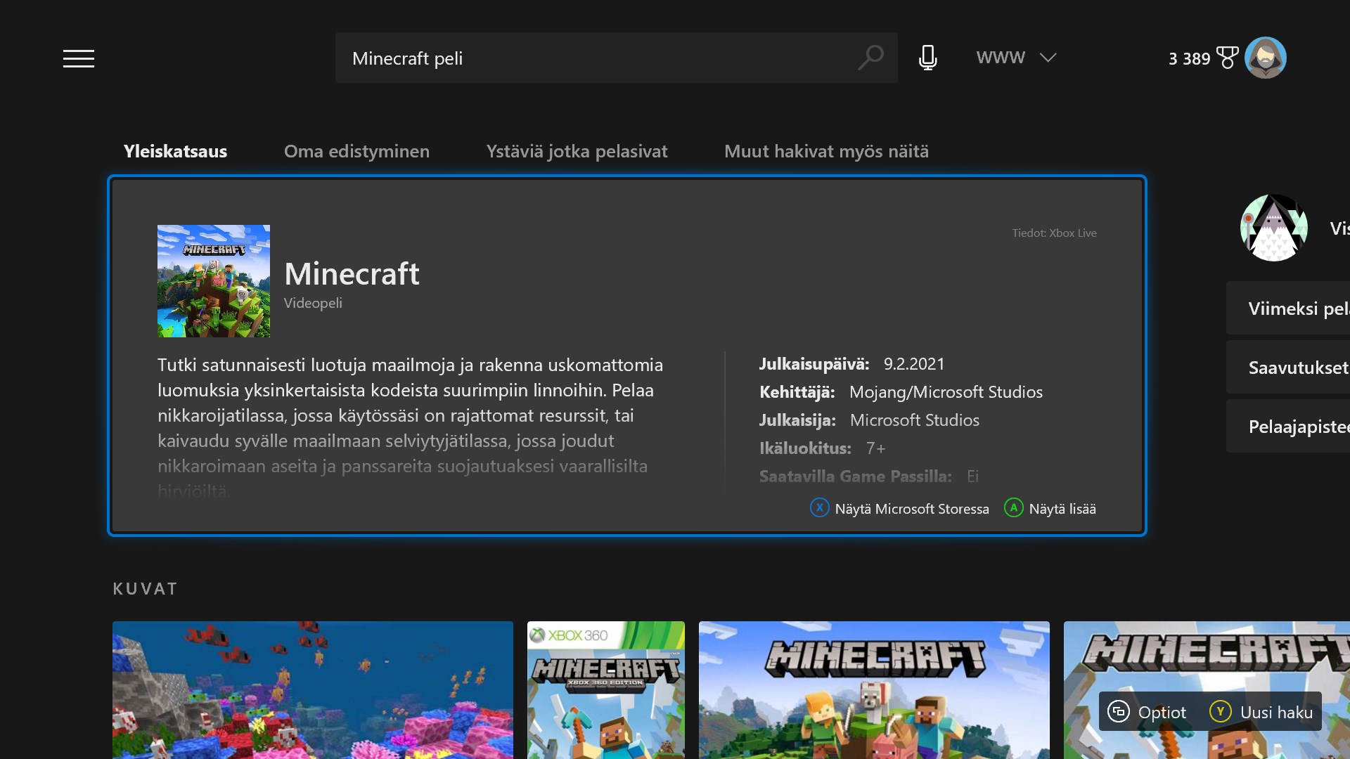Image resolution: width=1350 pixels, height=759 pixels.
Task: Select Muut hakivat myös näitä tab
Action: coord(826,151)
